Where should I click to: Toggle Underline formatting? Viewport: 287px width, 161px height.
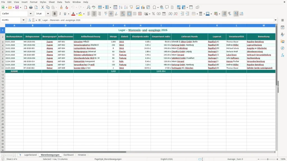click(65, 14)
